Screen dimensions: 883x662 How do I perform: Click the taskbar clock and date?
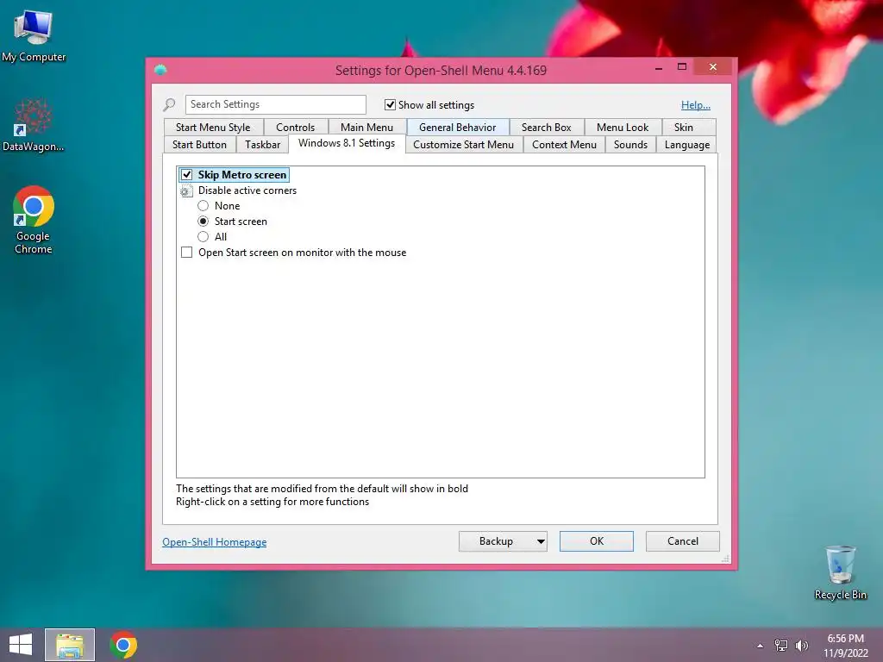click(845, 646)
